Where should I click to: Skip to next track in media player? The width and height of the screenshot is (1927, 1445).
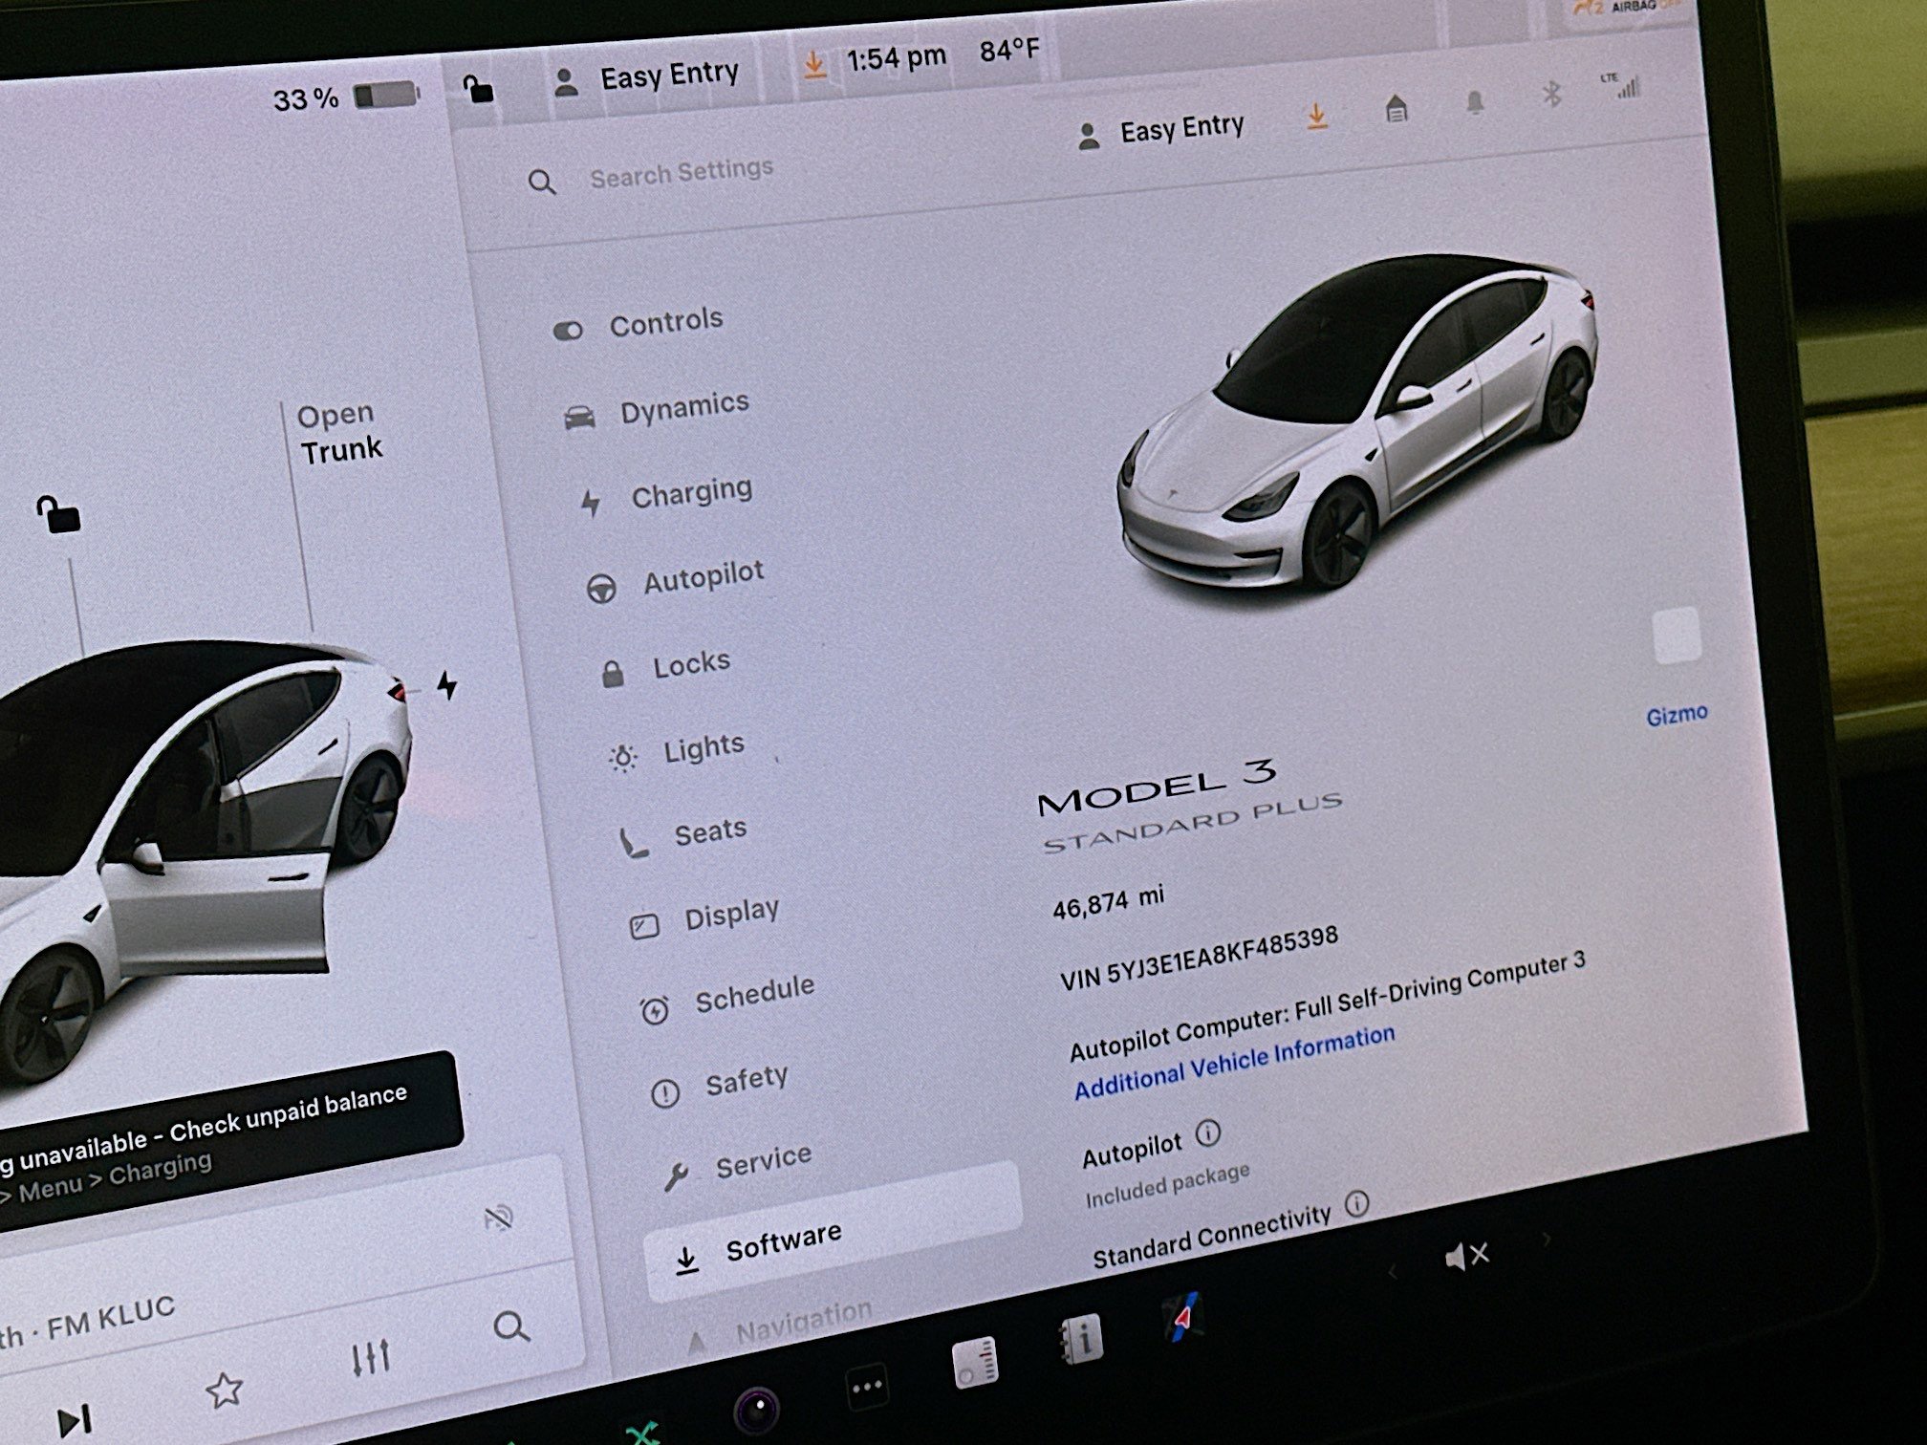click(75, 1419)
